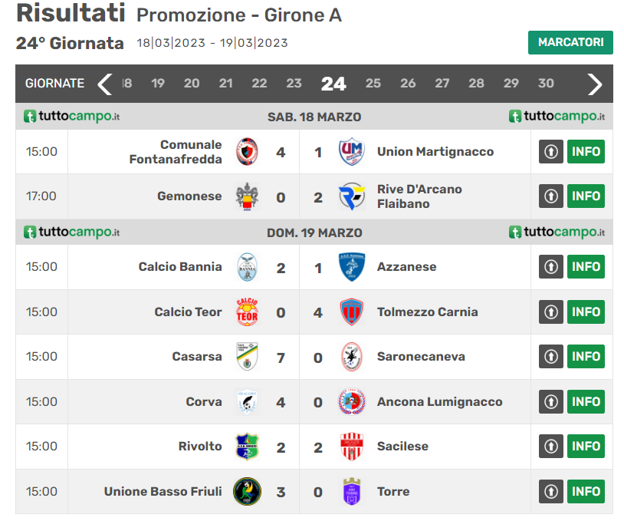This screenshot has width=624, height=521.
Task: Go to previous giornate with the left arrow
Action: click(x=105, y=84)
